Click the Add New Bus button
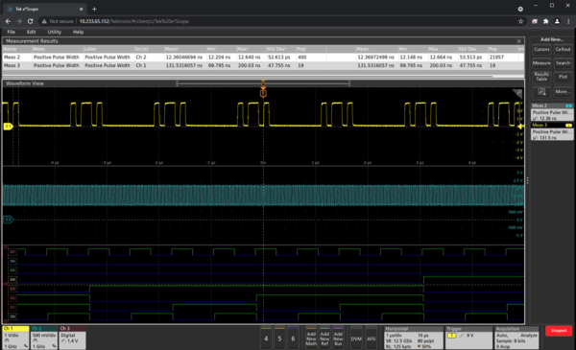 coord(338,338)
